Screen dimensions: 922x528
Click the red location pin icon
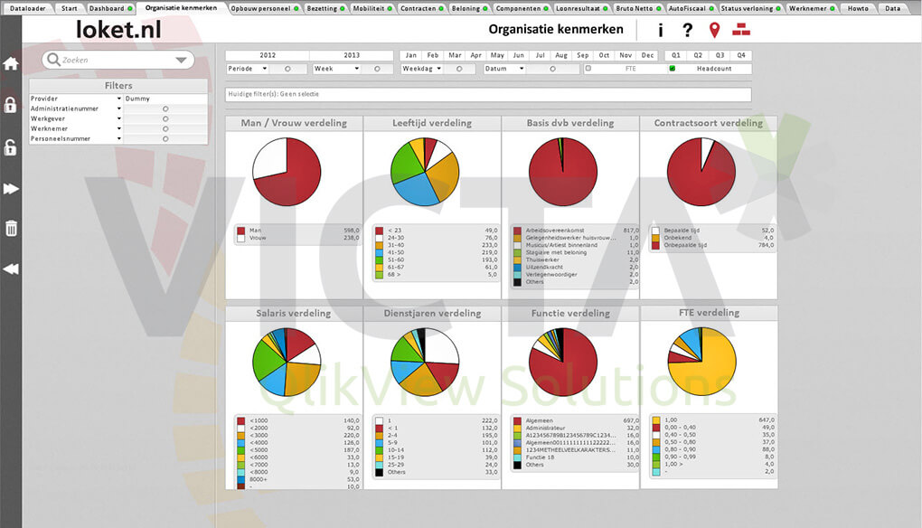pos(714,30)
